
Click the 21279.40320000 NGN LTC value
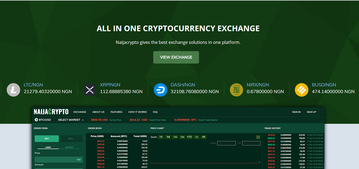(48, 91)
